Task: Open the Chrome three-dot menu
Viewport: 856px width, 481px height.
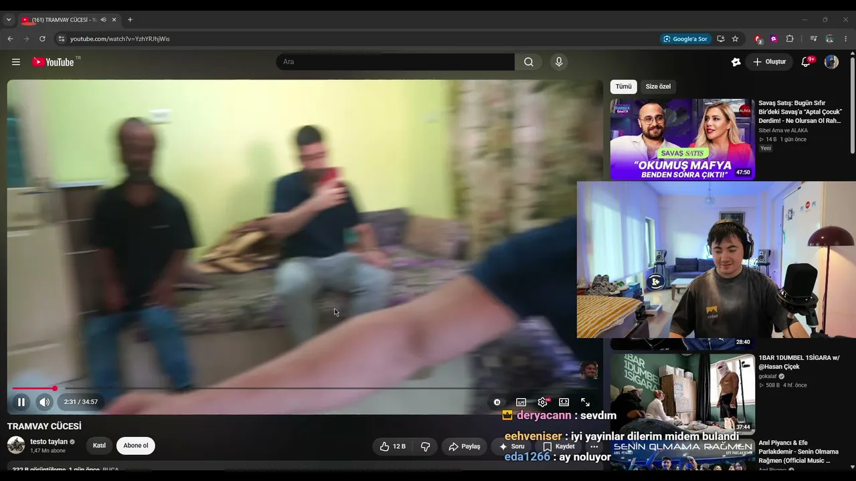Action: pos(846,39)
